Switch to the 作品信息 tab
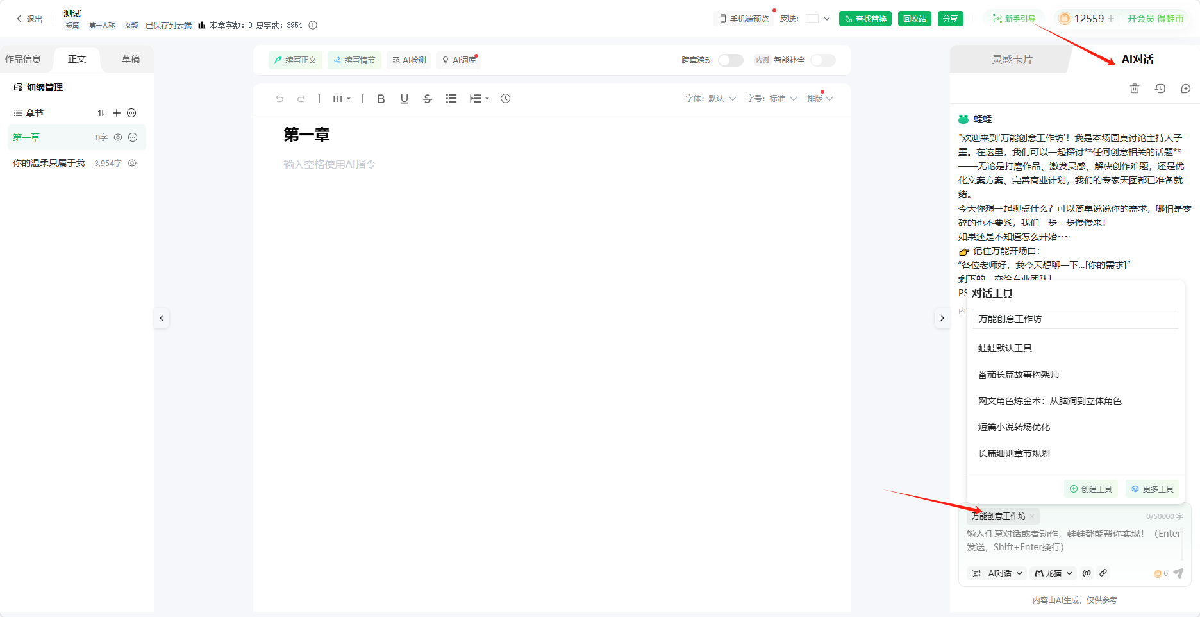The image size is (1200, 617). point(23,59)
